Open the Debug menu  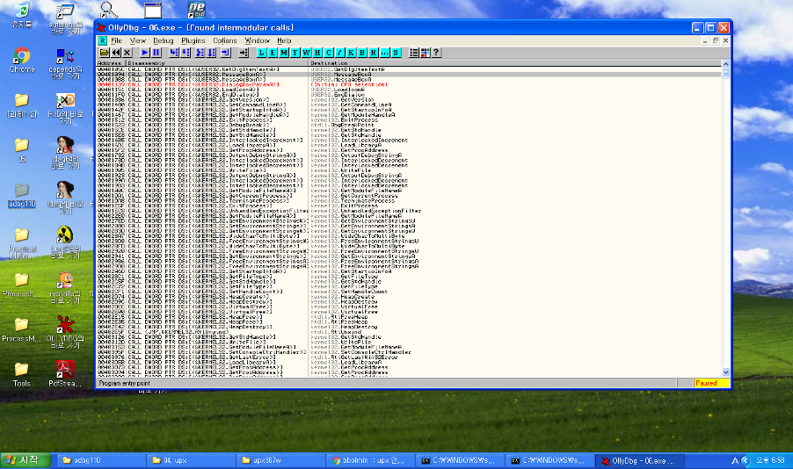[x=163, y=40]
